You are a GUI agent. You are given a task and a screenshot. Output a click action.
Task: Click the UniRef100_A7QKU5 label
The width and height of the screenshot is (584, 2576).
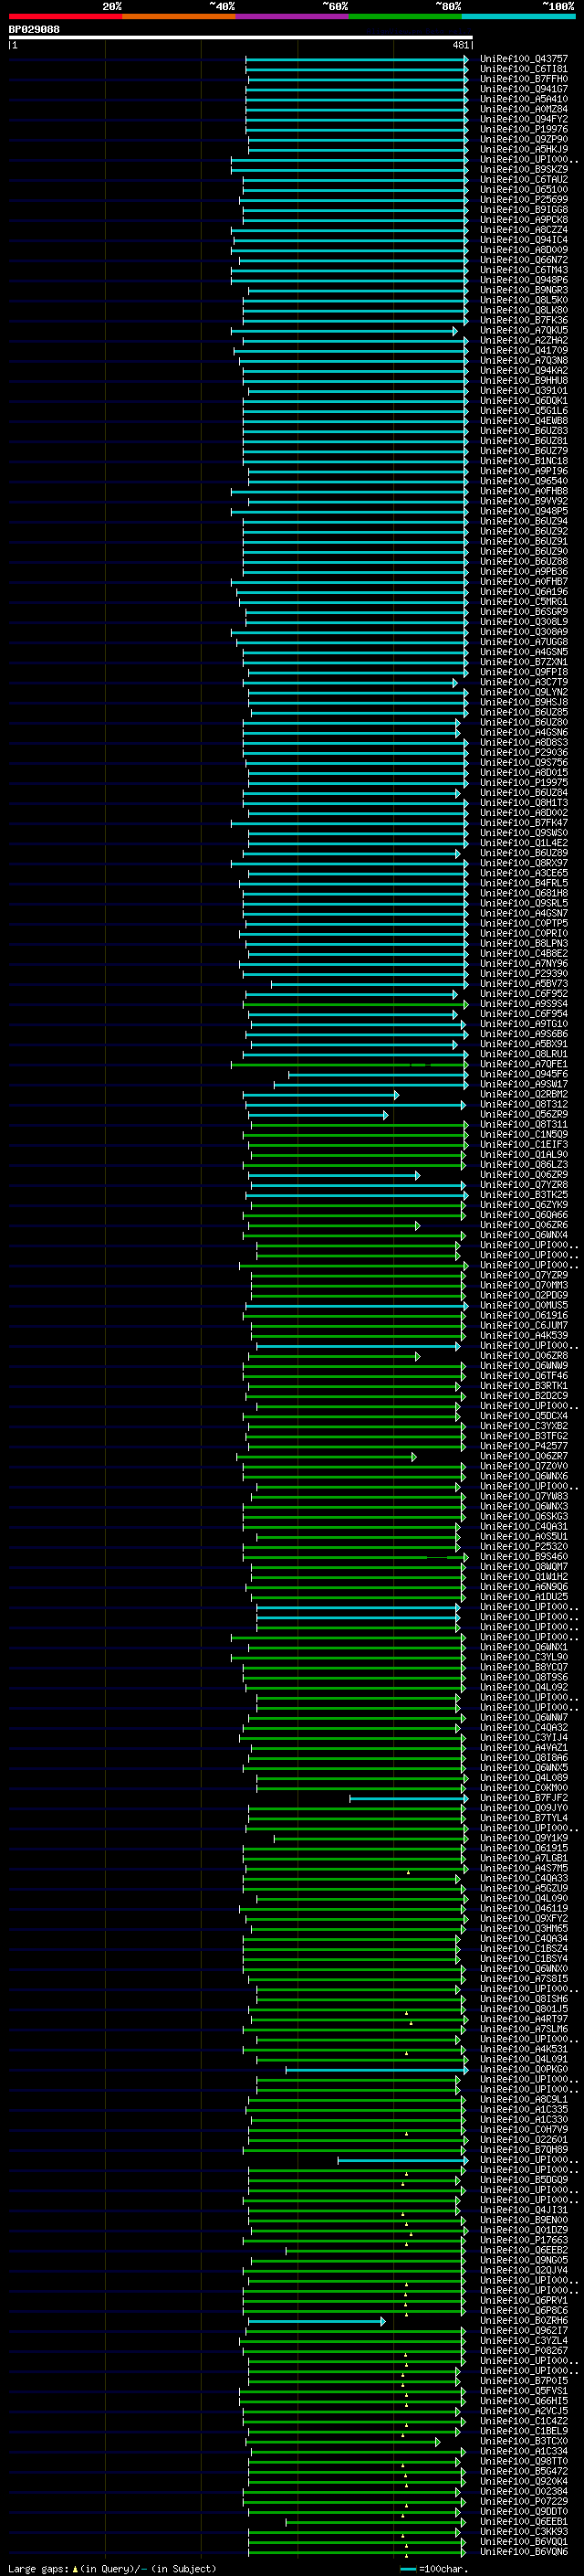pos(524,330)
